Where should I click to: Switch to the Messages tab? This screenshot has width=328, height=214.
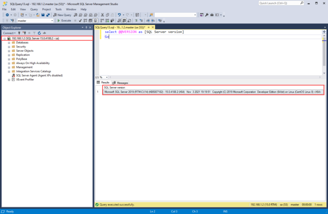coord(120,83)
